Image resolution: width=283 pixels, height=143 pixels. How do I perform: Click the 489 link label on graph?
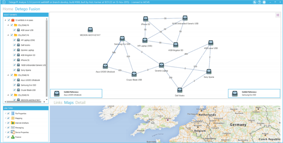pyautogui.click(x=186, y=54)
